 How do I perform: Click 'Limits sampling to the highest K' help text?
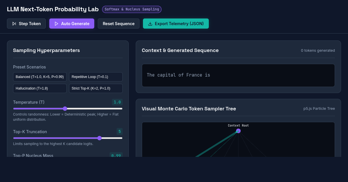tap(53, 144)
